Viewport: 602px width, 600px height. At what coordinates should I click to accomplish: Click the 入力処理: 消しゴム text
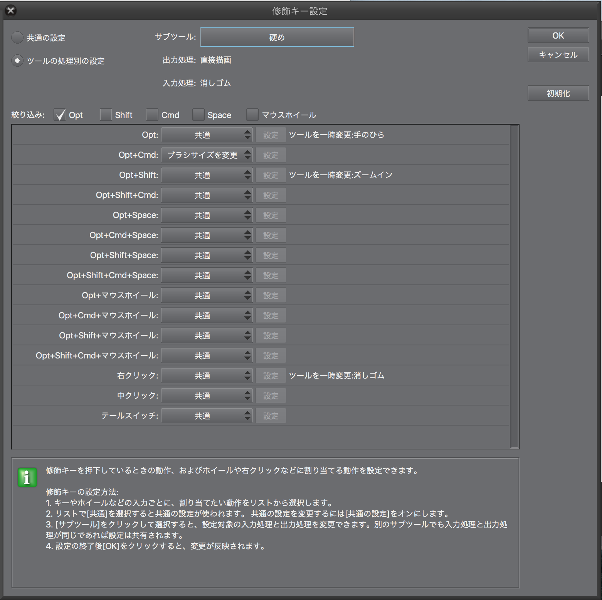tap(197, 83)
